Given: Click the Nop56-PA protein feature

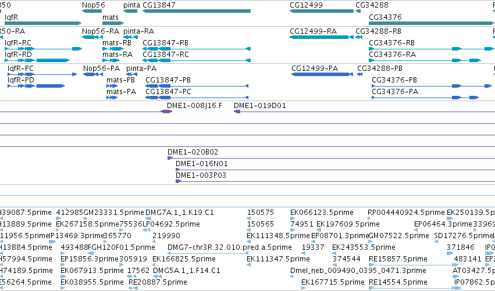Looking at the screenshot, I should (x=93, y=74).
